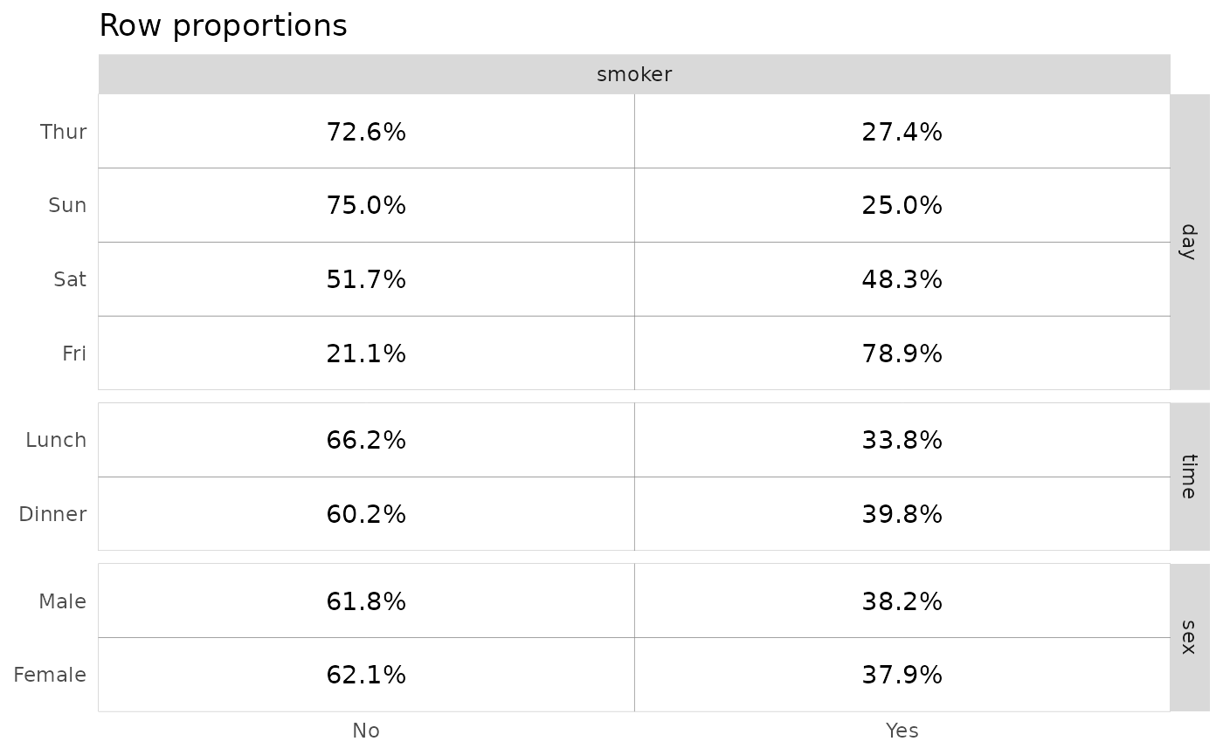Click the Row proportions title
Screen dimensions: 1223x755
(223, 26)
